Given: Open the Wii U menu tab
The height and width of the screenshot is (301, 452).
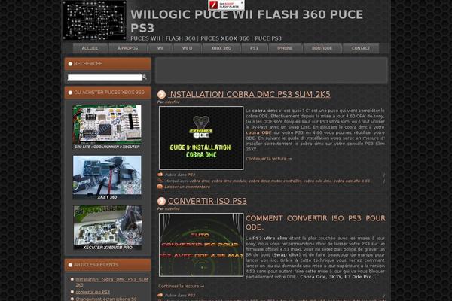Looking at the screenshot, I should point(188,48).
